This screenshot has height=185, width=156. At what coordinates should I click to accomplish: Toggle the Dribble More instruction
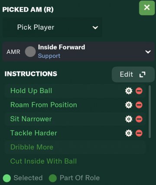[75, 147]
